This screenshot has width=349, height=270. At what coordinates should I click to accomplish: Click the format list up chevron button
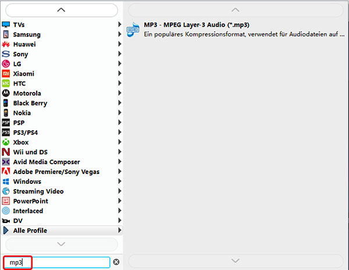click(x=236, y=10)
